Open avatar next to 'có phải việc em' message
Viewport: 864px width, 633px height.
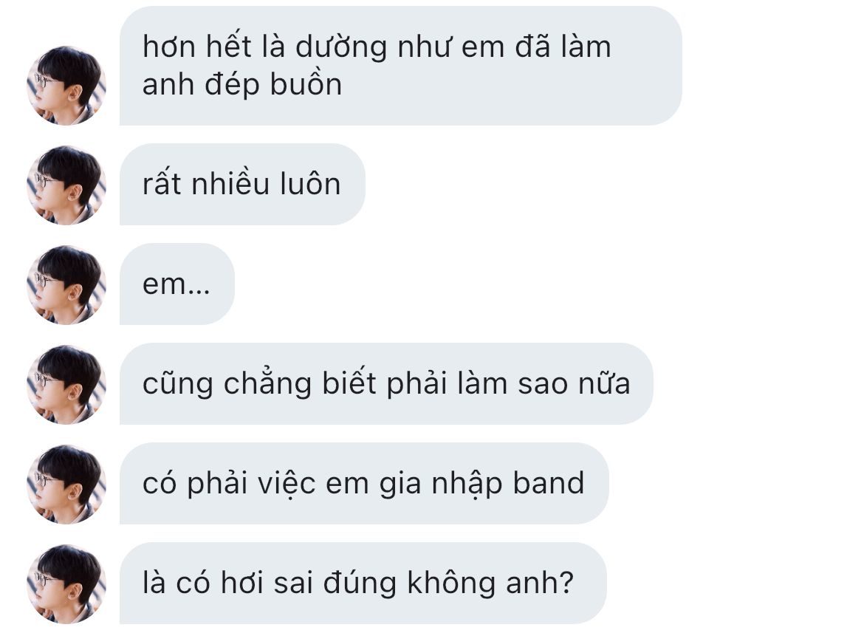(66, 485)
